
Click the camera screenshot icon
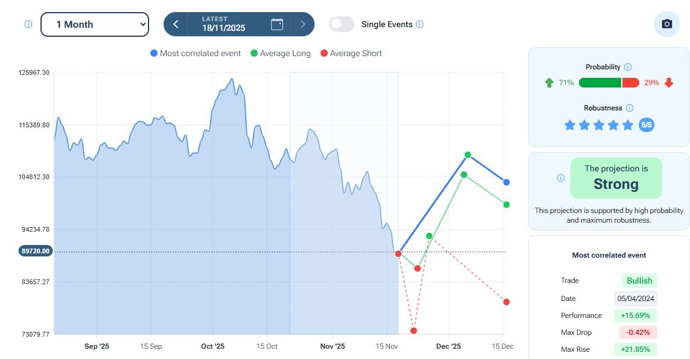click(x=666, y=24)
